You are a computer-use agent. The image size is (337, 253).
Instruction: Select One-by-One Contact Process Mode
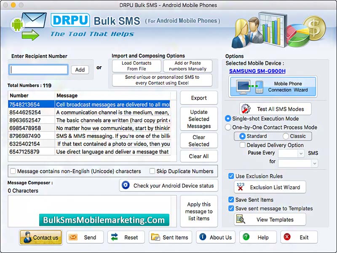pos(228,127)
